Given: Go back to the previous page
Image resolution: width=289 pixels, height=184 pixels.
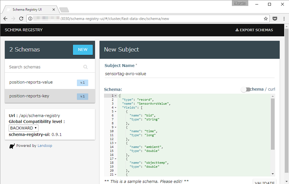Looking at the screenshot, I should (x=5, y=19).
